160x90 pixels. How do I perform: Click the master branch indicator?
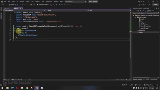[138, 85]
